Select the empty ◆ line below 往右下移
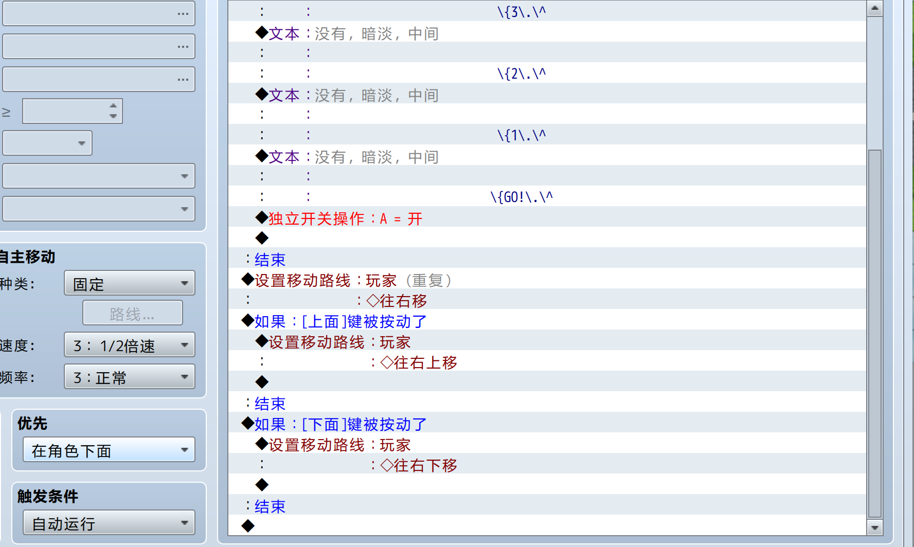This screenshot has height=547, width=914. point(547,485)
